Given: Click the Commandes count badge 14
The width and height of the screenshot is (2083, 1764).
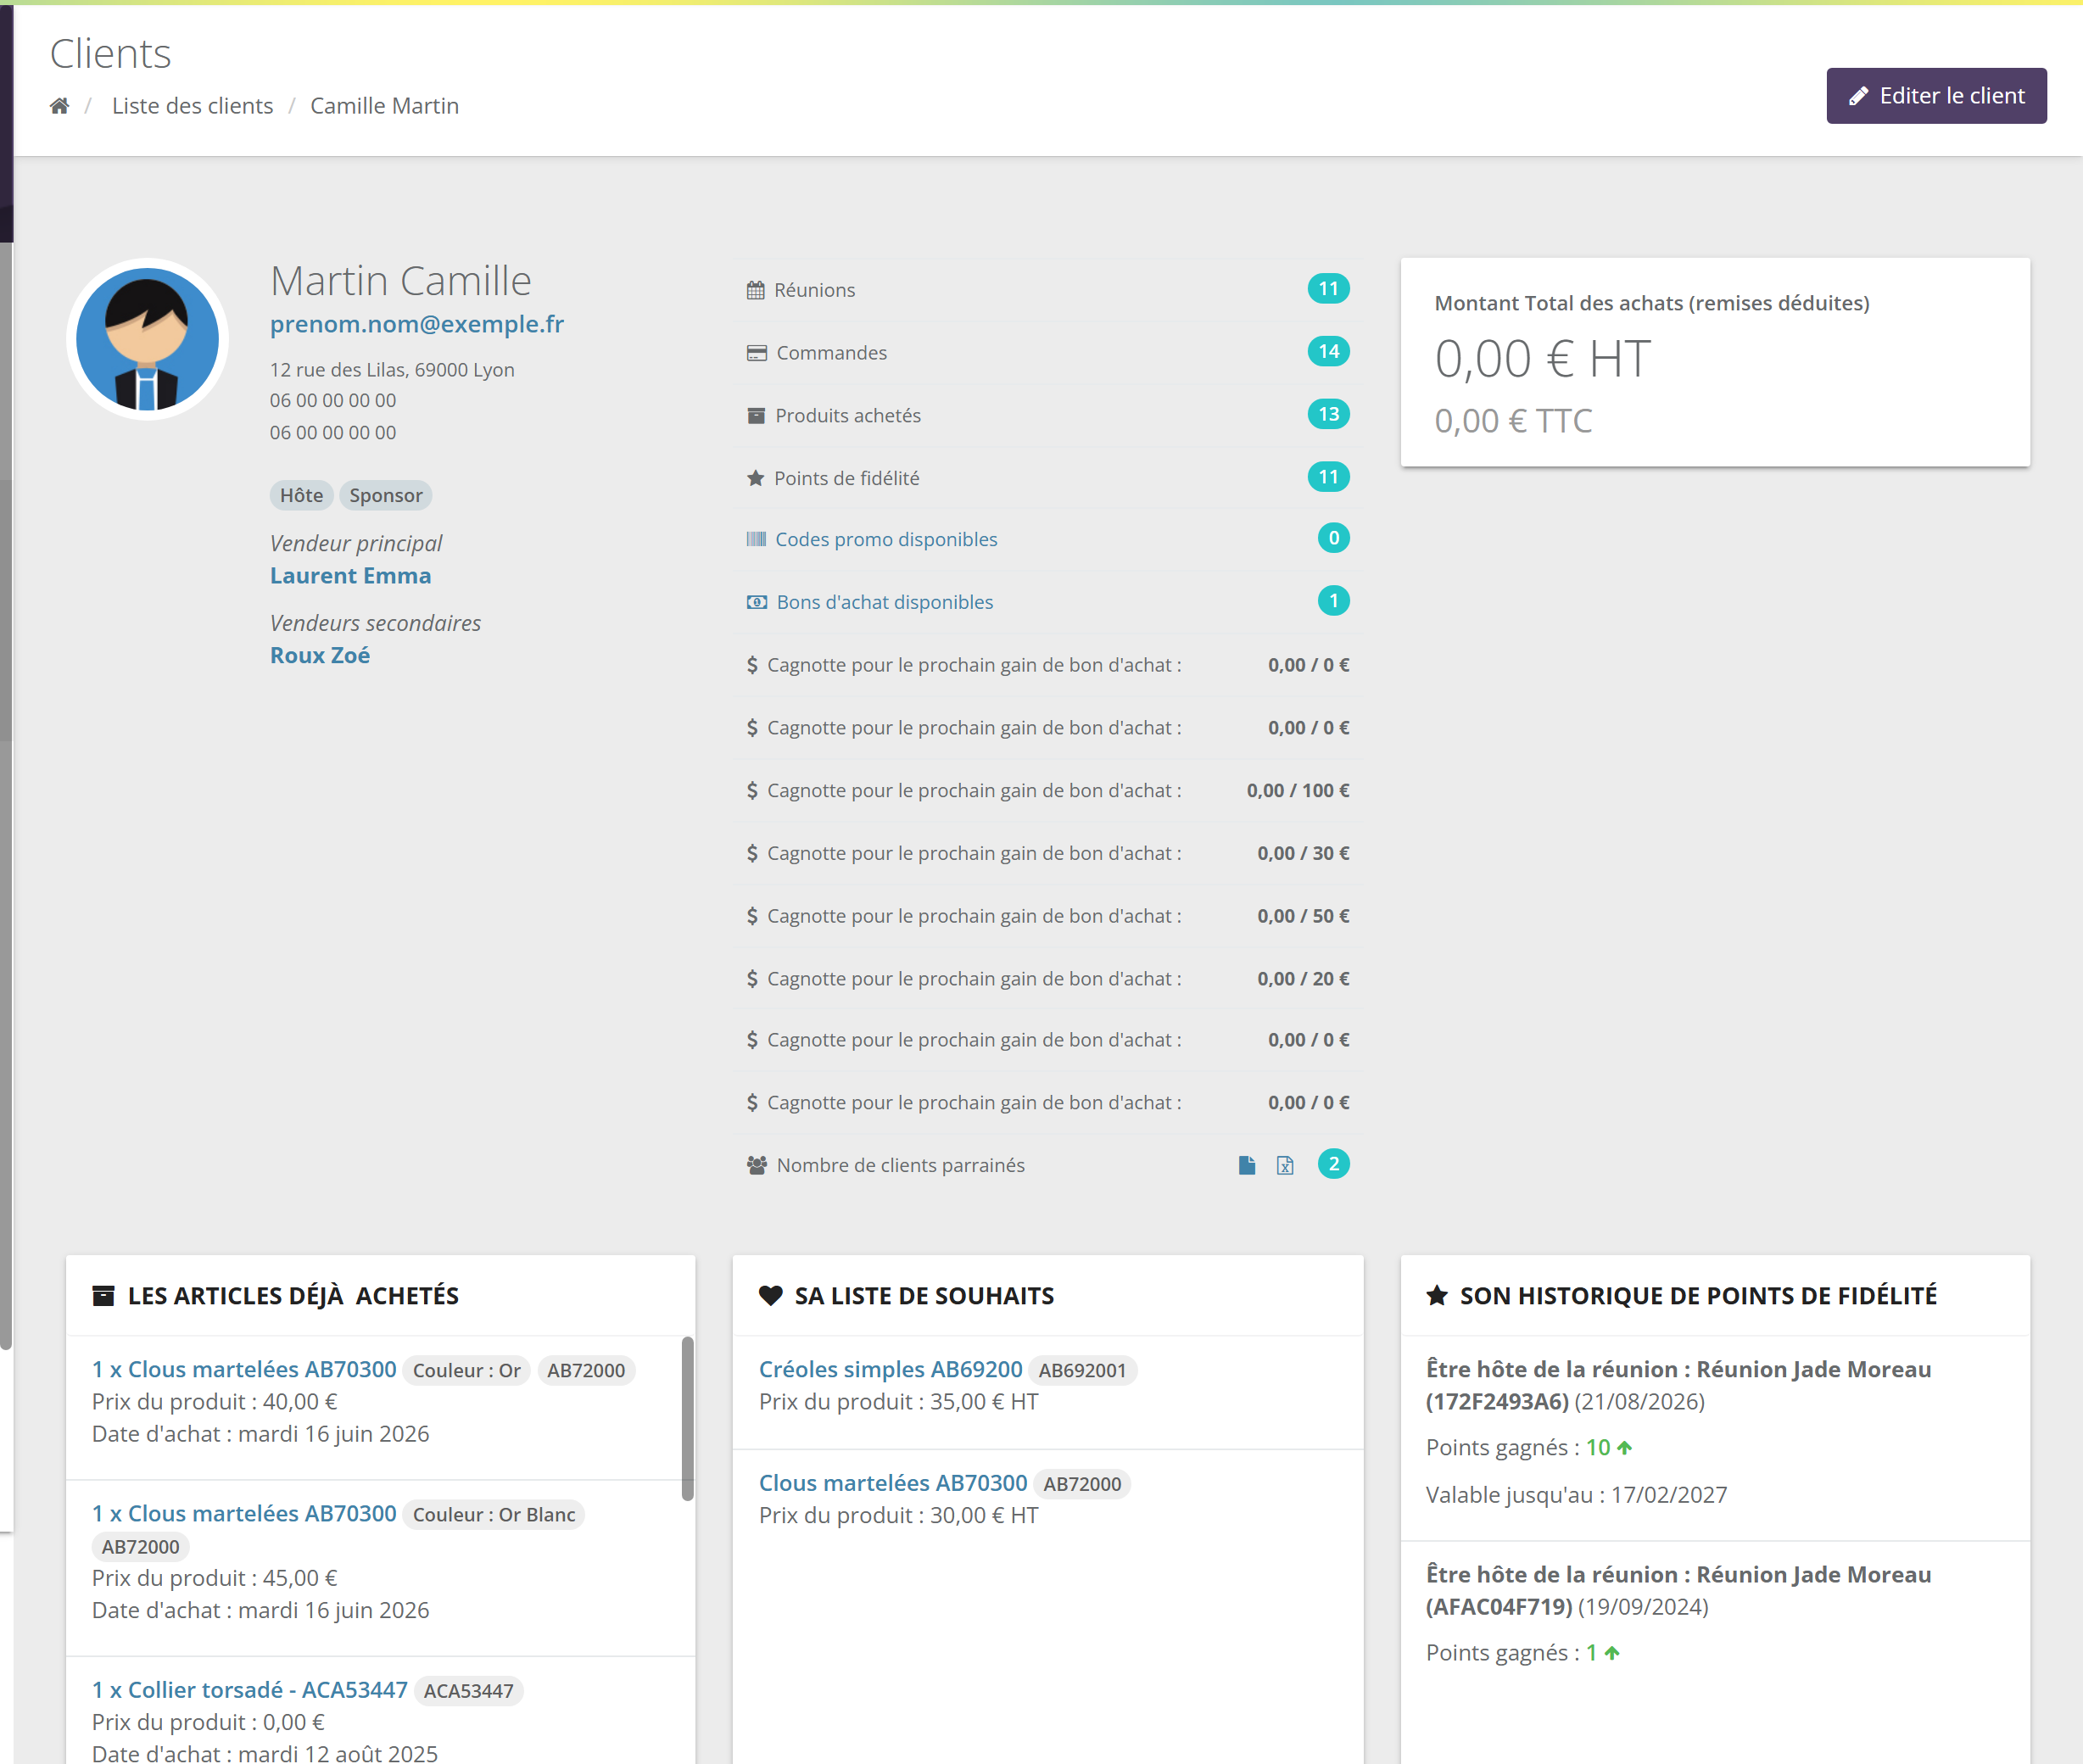Looking at the screenshot, I should 1328,351.
